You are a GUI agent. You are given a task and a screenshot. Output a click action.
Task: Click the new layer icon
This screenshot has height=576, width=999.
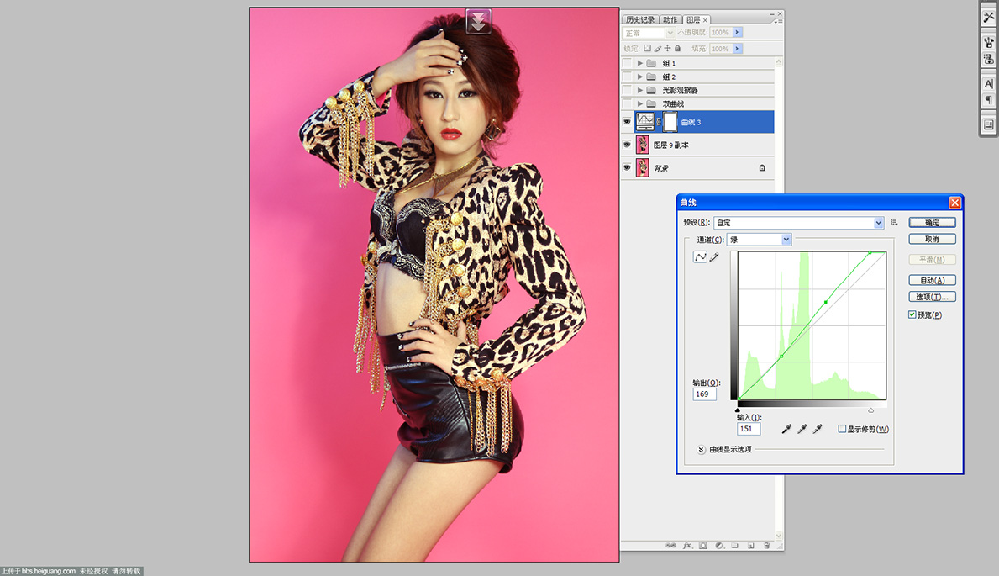750,546
